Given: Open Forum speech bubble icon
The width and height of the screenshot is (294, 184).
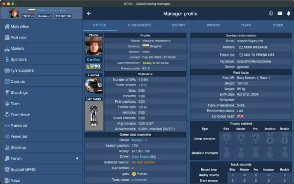Looking at the screenshot, I should (x=7, y=158).
